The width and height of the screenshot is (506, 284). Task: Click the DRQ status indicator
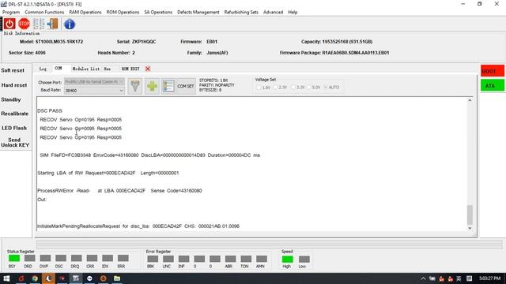point(76,258)
